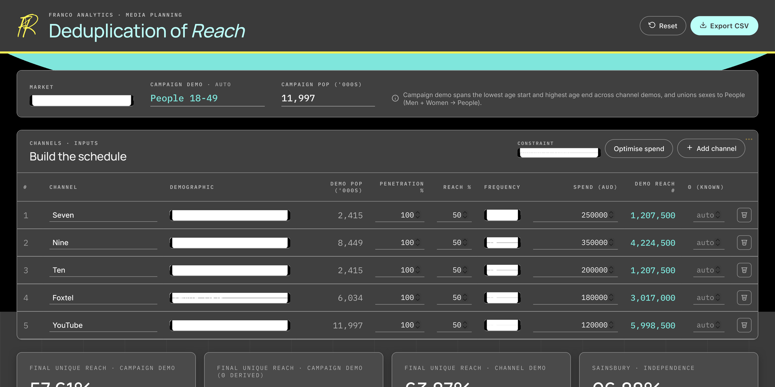The width and height of the screenshot is (775, 387).
Task: Click the theta auto field for YouTube
Action: (x=709, y=325)
